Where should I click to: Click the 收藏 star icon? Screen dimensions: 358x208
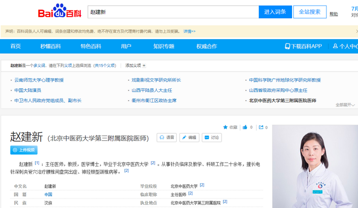(x=226, y=127)
